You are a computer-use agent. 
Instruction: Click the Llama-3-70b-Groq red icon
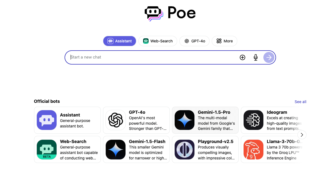[253, 149]
